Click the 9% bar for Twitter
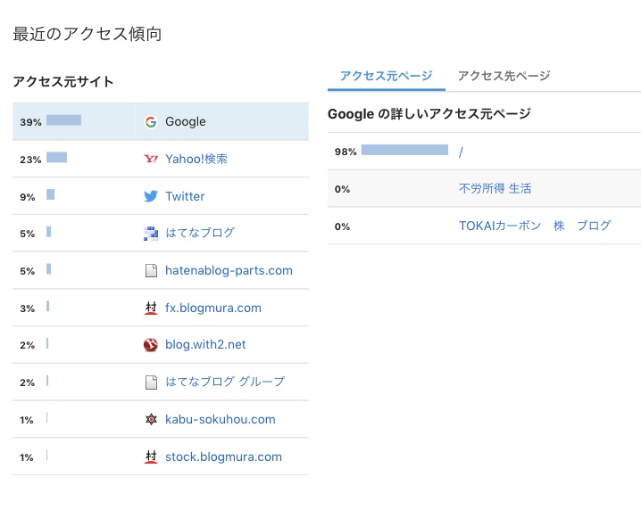641x510 pixels. [50, 194]
